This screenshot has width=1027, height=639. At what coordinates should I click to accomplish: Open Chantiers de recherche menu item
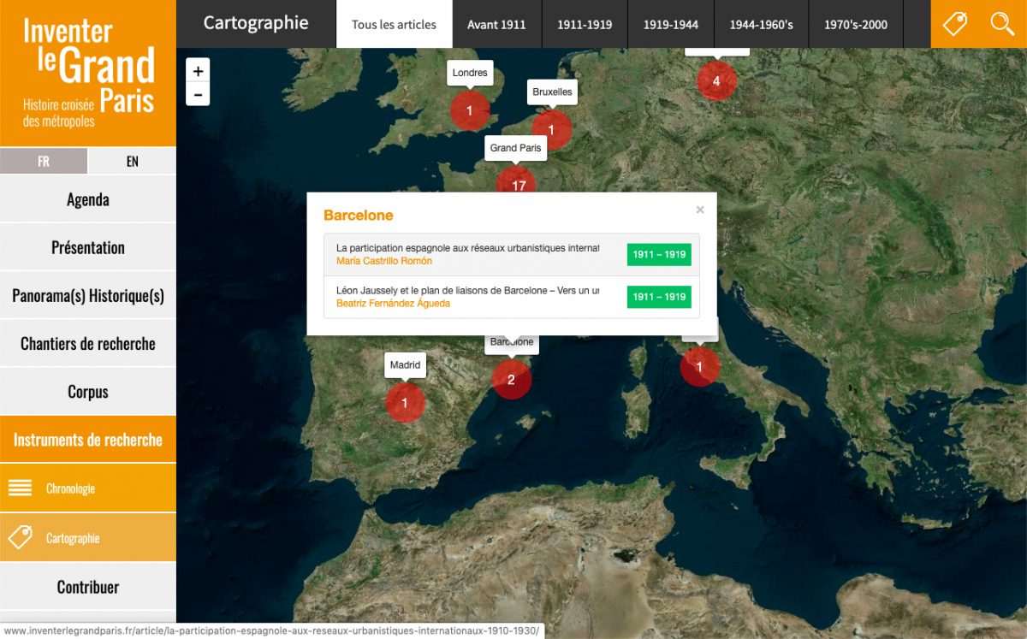88,344
